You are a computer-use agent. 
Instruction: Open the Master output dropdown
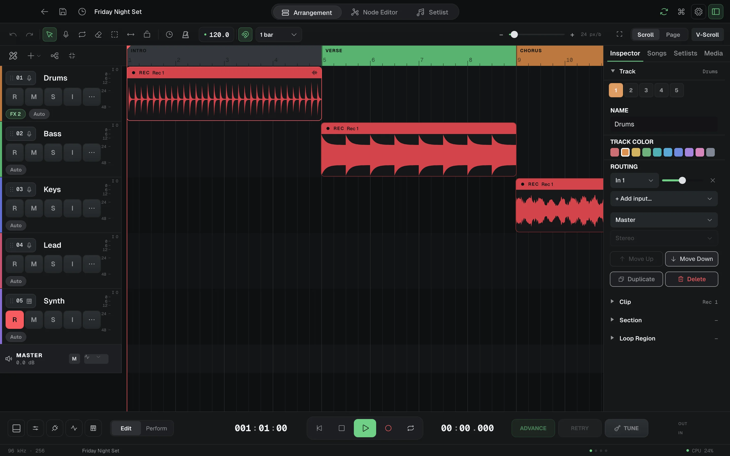point(664,220)
